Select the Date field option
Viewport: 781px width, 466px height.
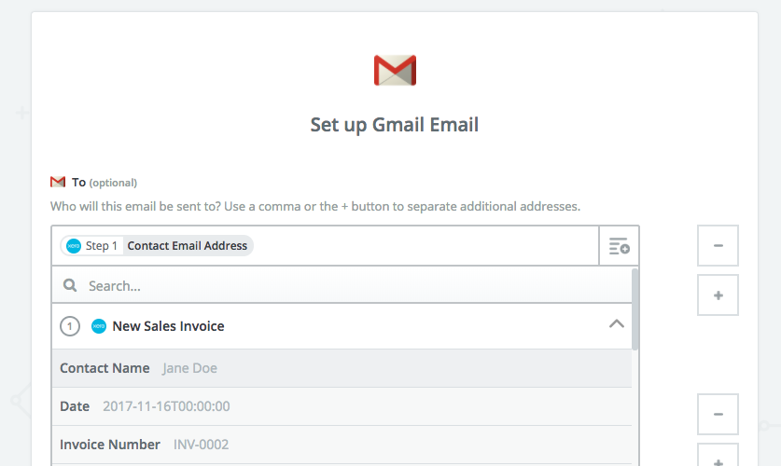click(x=342, y=406)
